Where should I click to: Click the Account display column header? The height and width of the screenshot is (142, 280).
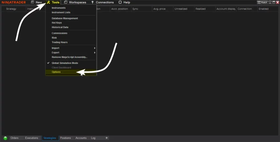[x=226, y=9]
